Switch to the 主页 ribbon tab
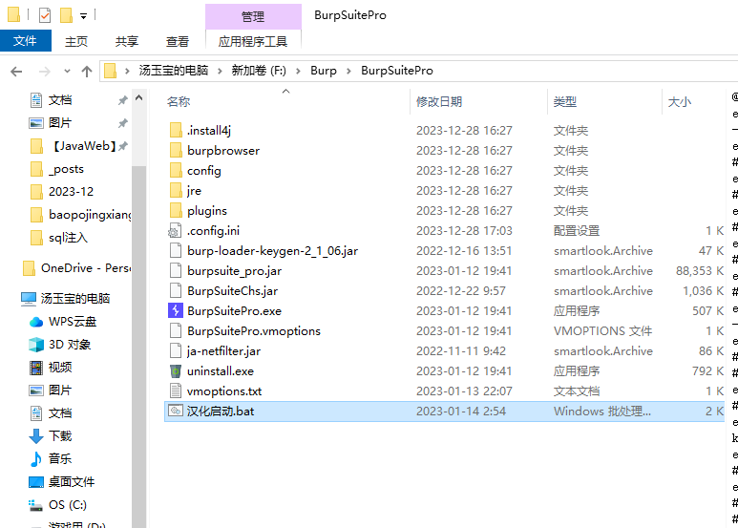 click(76, 41)
